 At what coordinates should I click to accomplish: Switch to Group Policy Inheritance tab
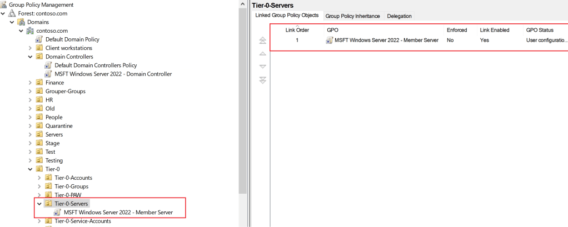(x=352, y=16)
